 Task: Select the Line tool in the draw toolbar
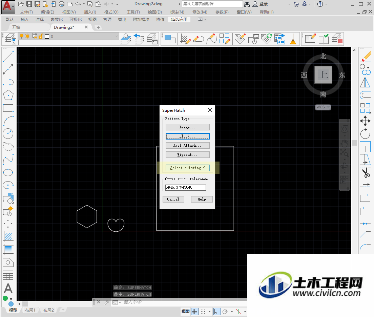(8, 56)
